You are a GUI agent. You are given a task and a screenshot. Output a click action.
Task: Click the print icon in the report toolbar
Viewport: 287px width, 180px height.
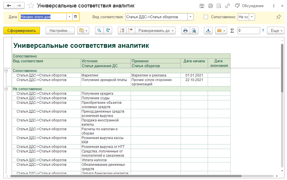coord(185,31)
